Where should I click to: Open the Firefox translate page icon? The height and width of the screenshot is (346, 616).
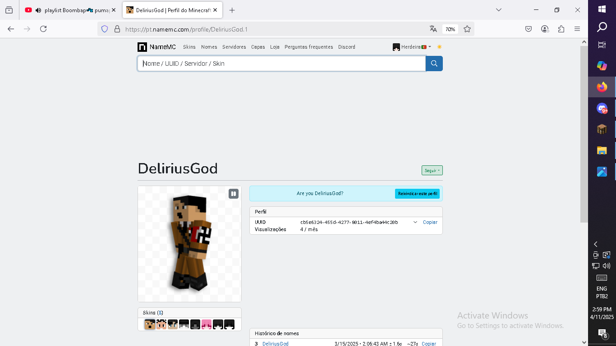[x=433, y=29]
